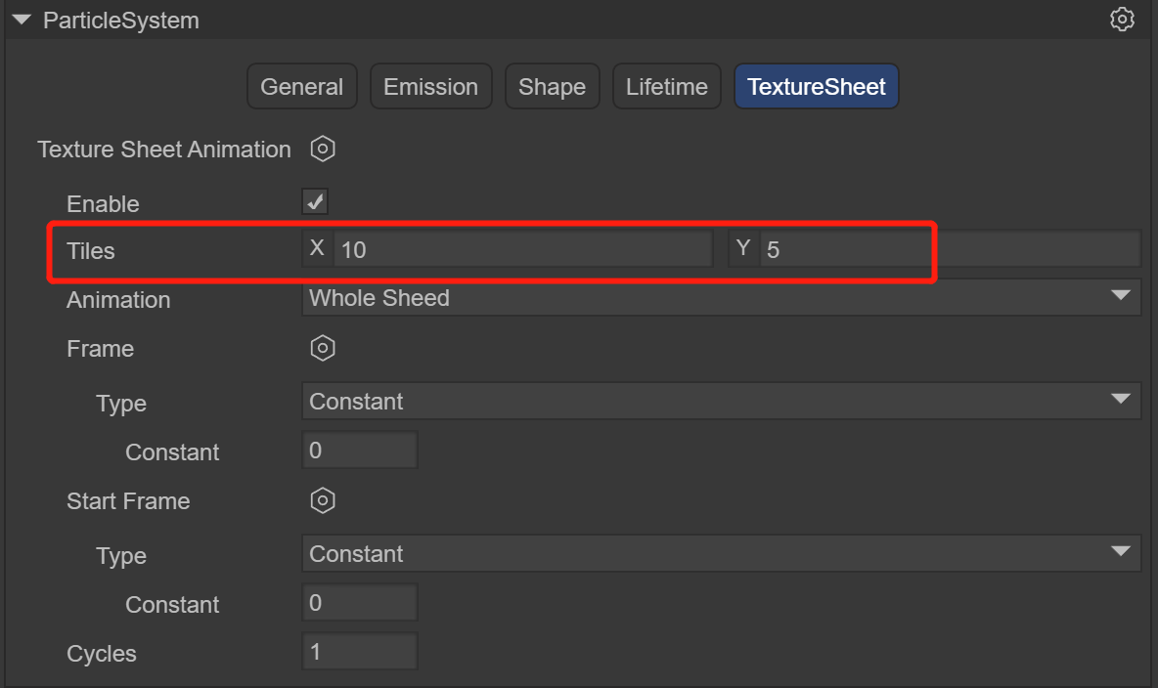1158x688 pixels.
Task: Click the ParticleSystem header title
Action: pos(121,21)
